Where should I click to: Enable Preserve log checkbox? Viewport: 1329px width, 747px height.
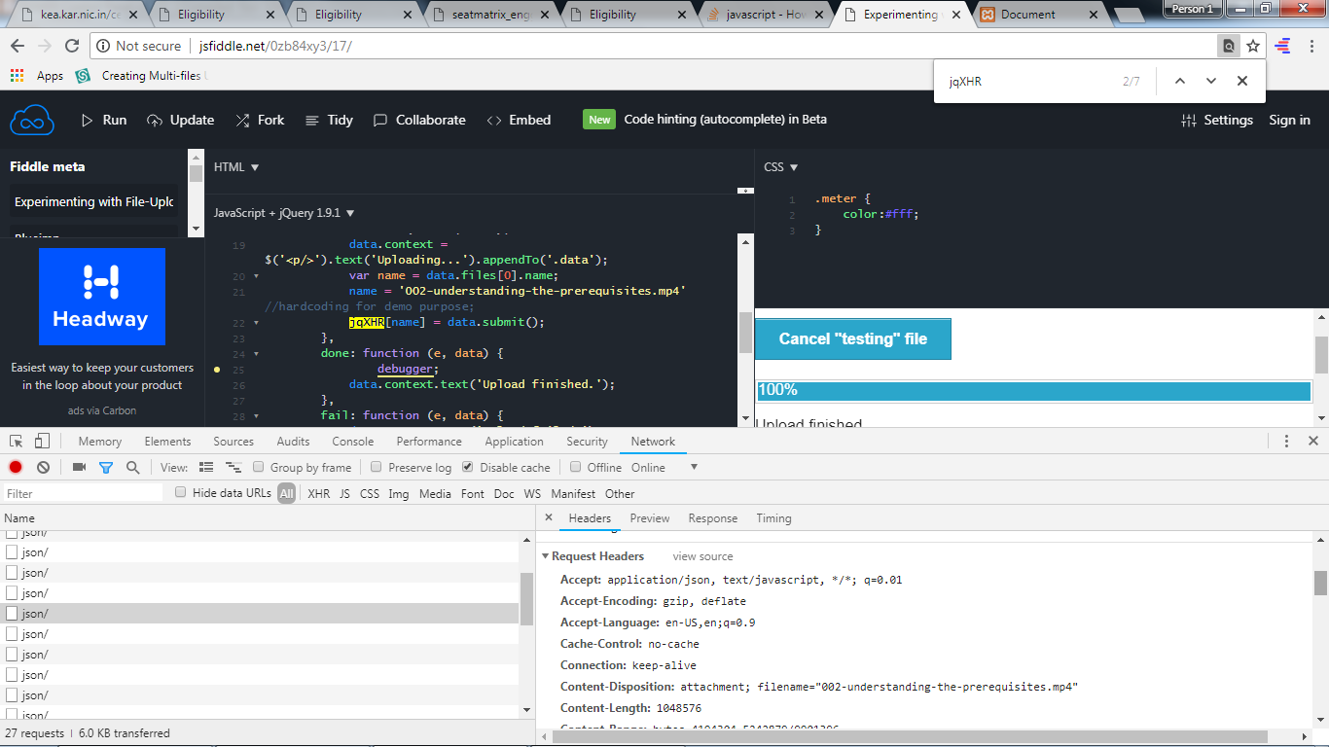tap(377, 468)
